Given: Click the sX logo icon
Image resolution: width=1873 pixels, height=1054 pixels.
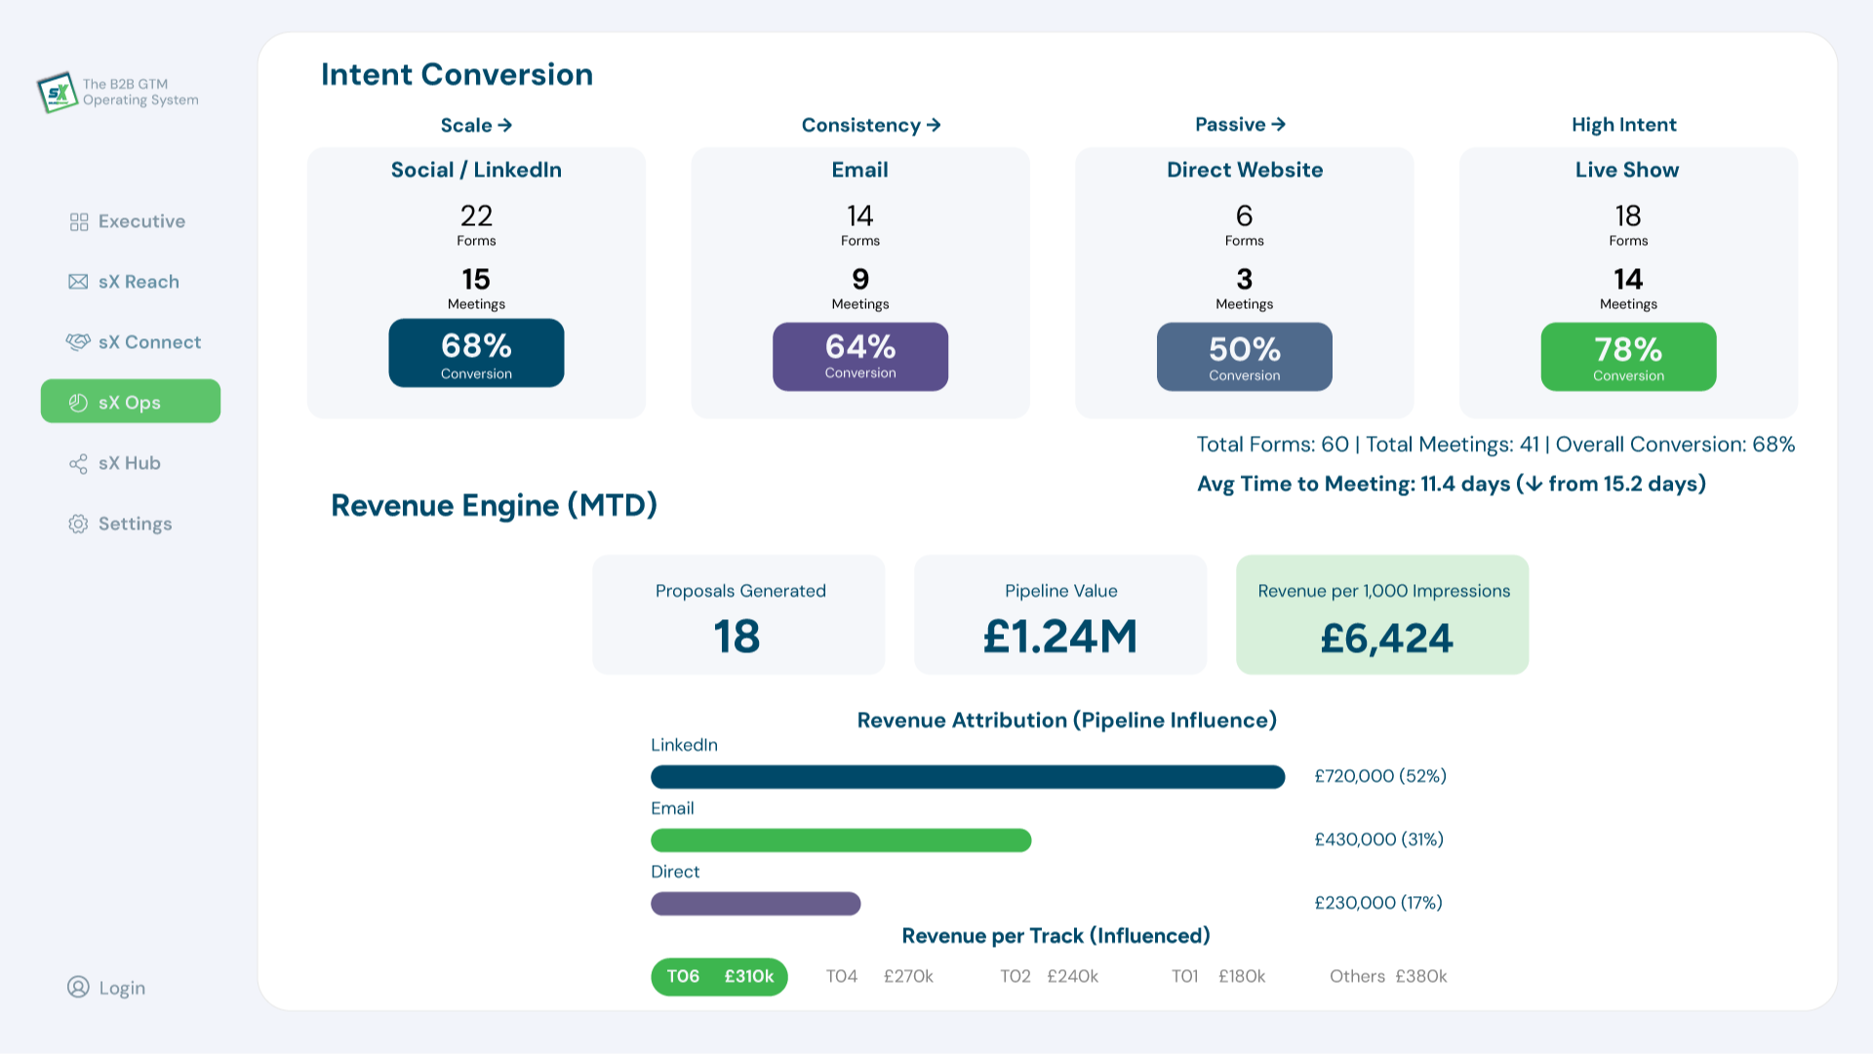Looking at the screenshot, I should pyautogui.click(x=58, y=93).
